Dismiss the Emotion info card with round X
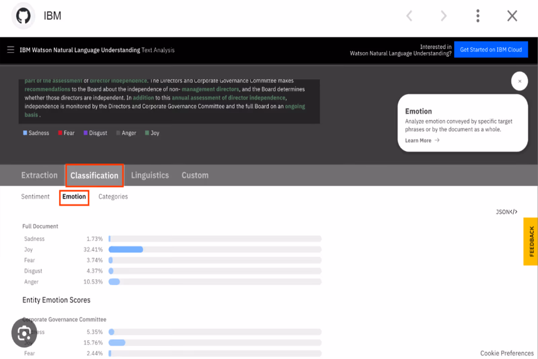538x359 pixels. point(520,81)
